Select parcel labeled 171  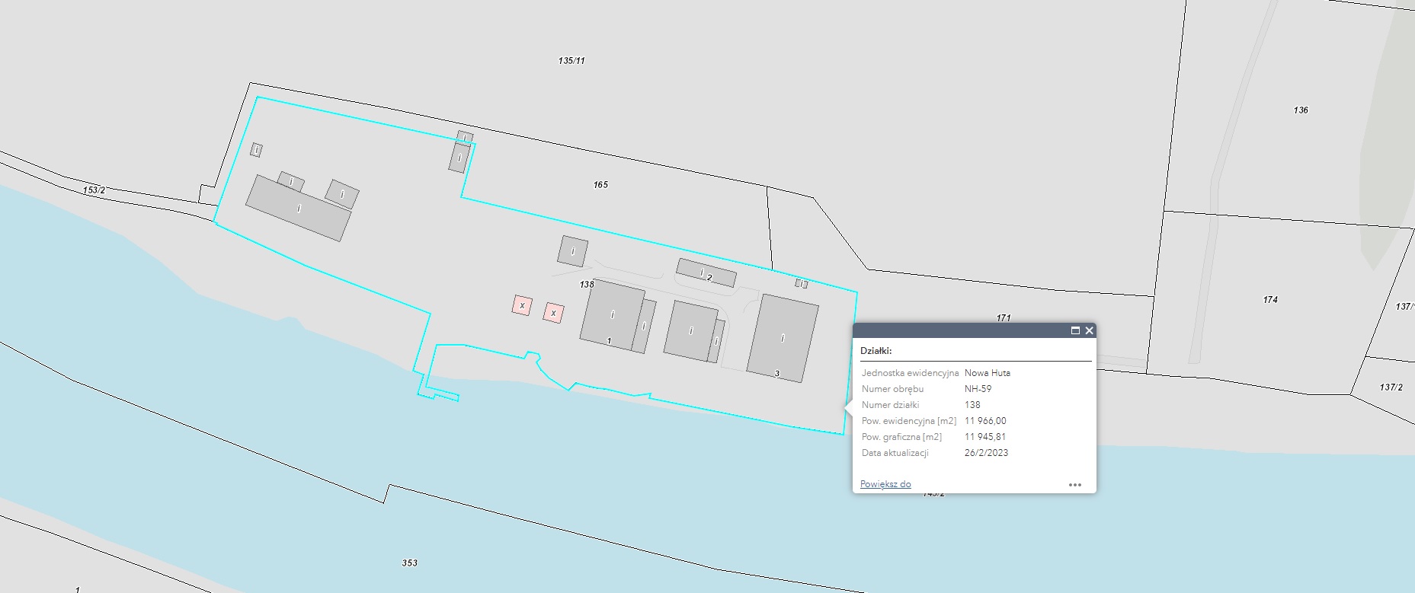tap(1003, 318)
